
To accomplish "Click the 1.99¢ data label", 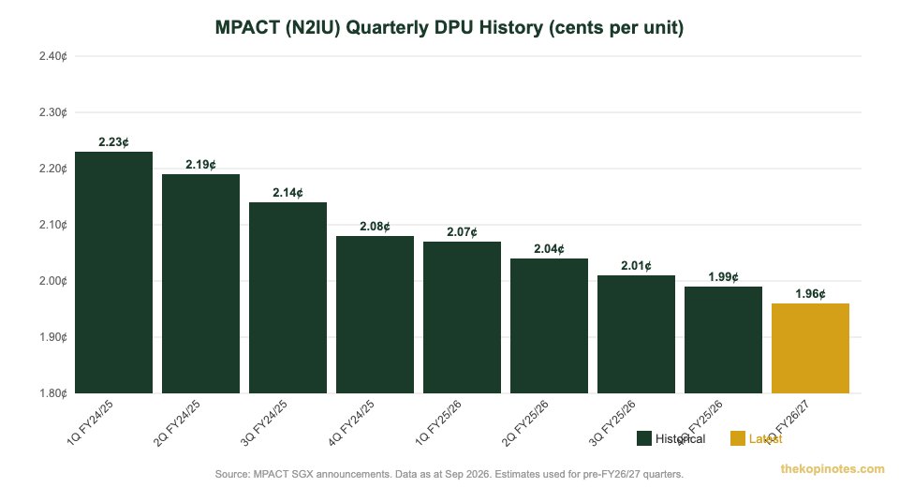I will 724,277.
